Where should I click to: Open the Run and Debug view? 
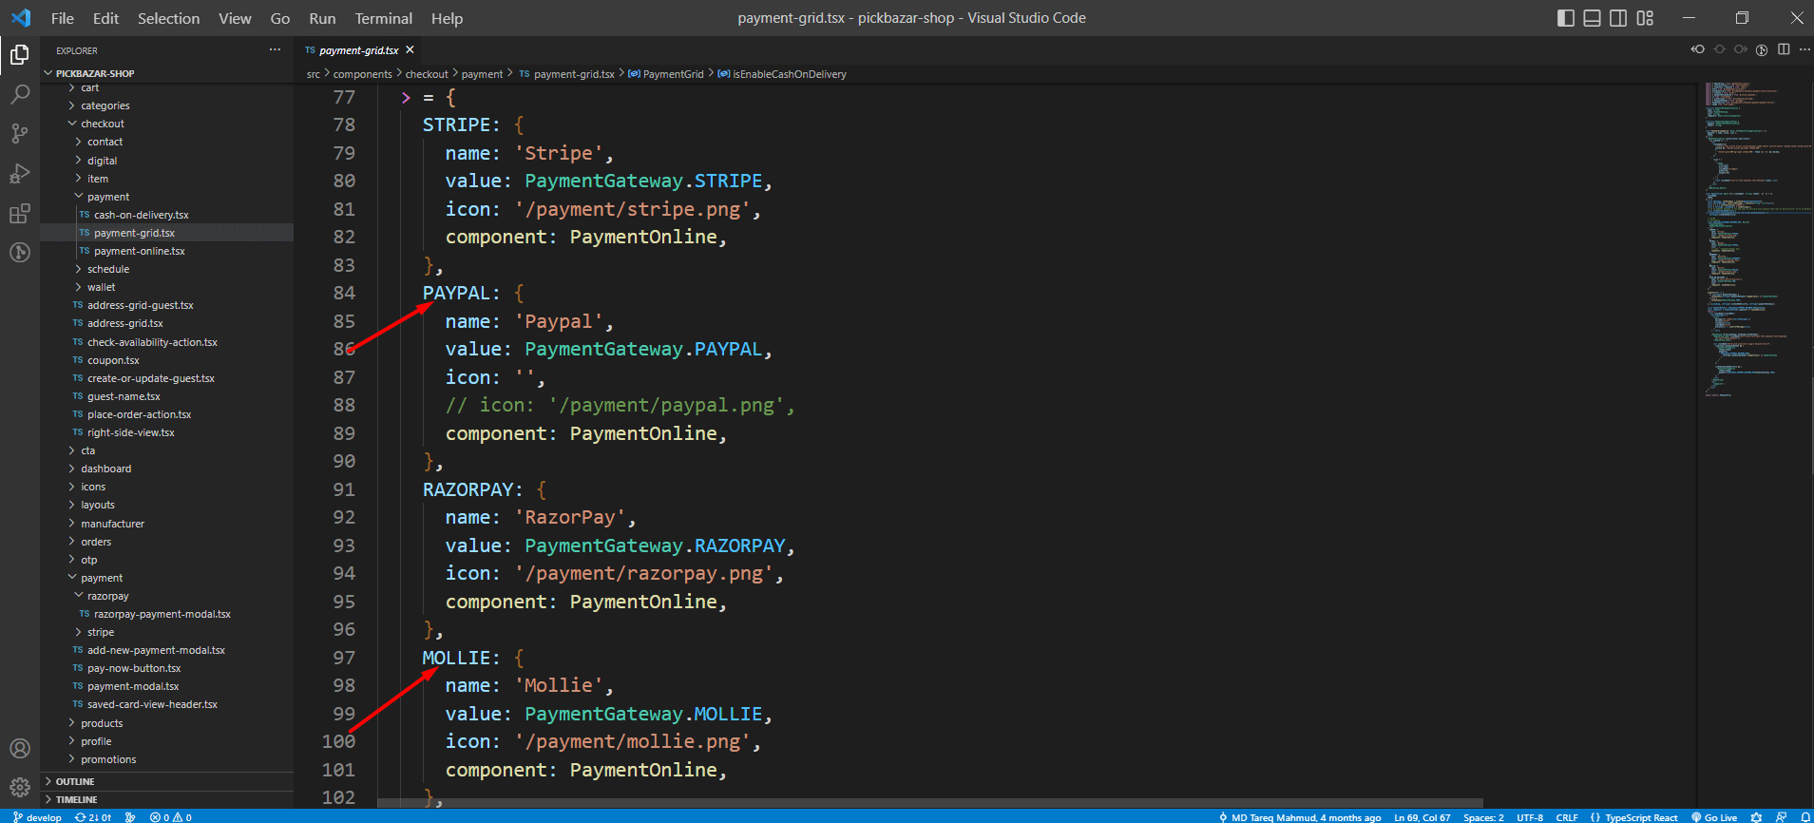click(x=19, y=174)
